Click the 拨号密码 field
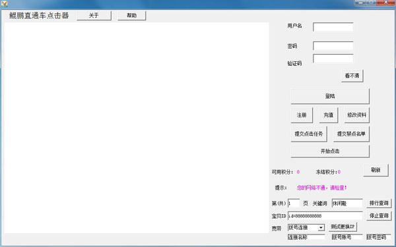This screenshot has width=396, height=247. coord(379,237)
